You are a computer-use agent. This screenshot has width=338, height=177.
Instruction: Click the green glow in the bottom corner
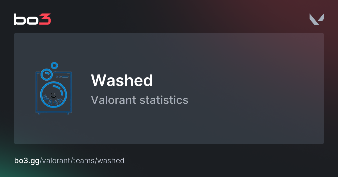pyautogui.click(x=7, y=169)
